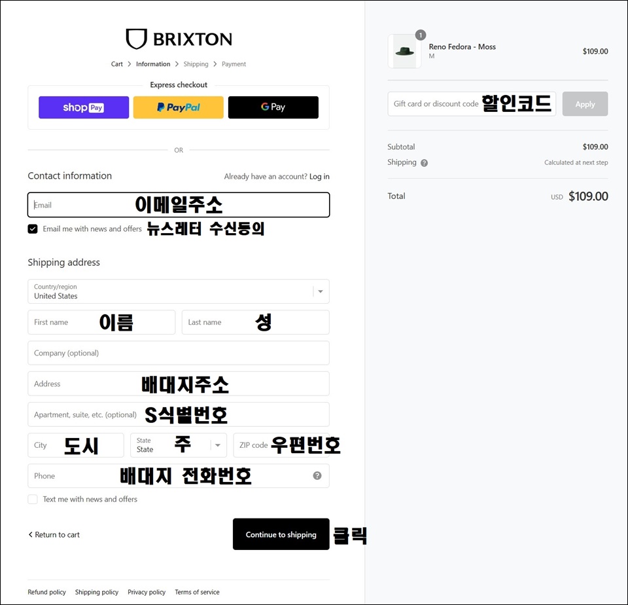The height and width of the screenshot is (605, 628).
Task: Click the Contact information heading
Action: [70, 176]
